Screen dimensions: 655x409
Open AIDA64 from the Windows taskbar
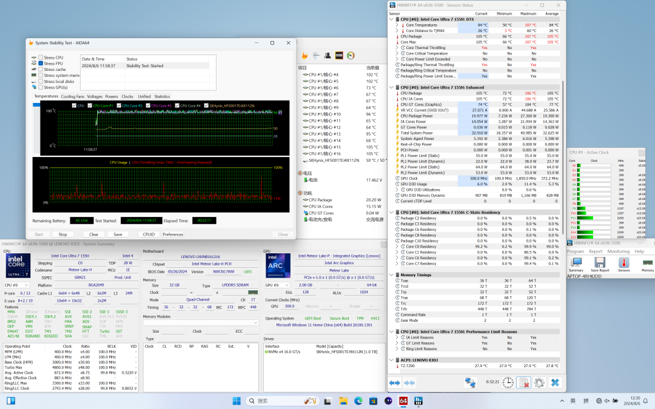point(403,401)
